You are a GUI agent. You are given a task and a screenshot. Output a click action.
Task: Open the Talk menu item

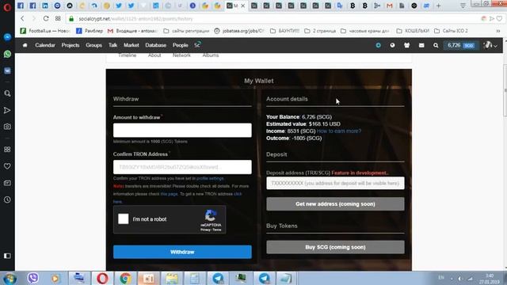point(112,45)
